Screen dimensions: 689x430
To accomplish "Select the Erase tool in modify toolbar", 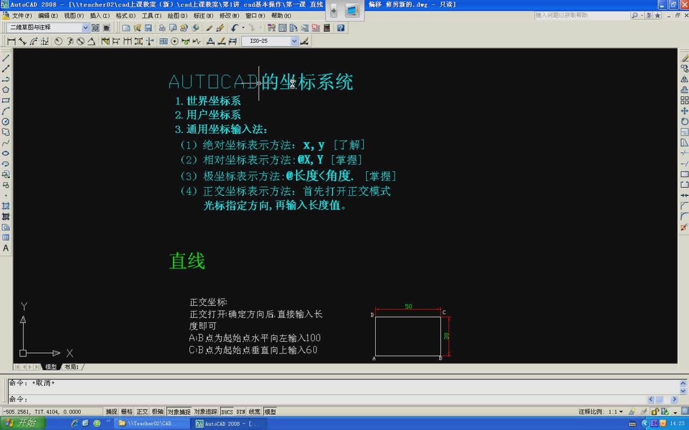I will (x=684, y=58).
